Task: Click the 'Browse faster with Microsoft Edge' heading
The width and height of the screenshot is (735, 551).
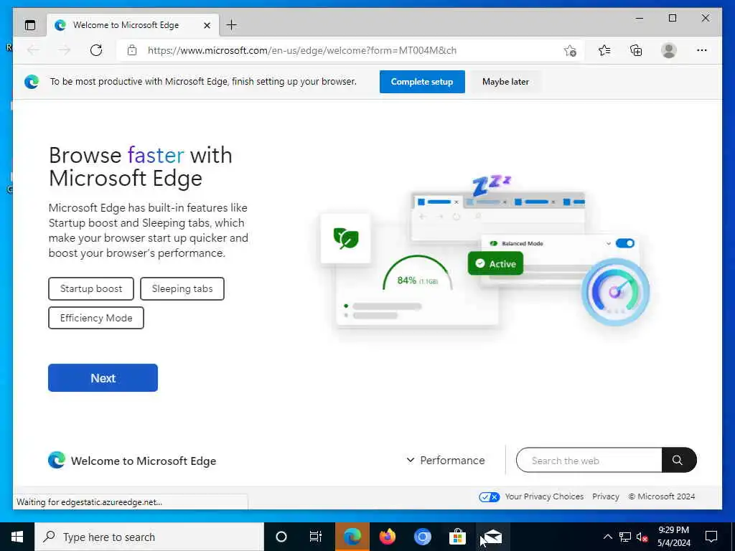Action: click(x=141, y=166)
